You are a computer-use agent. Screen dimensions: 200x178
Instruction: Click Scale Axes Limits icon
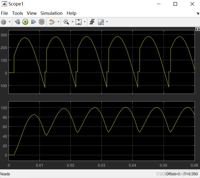pos(79,22)
